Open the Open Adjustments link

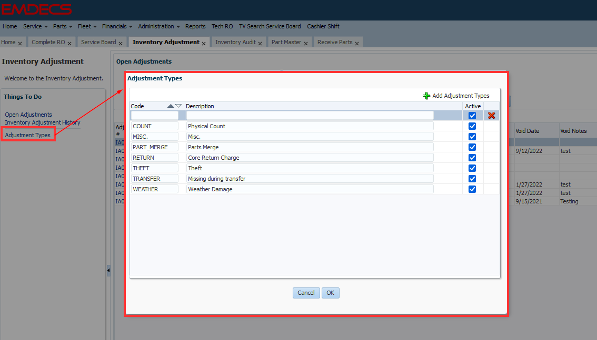[28, 115]
